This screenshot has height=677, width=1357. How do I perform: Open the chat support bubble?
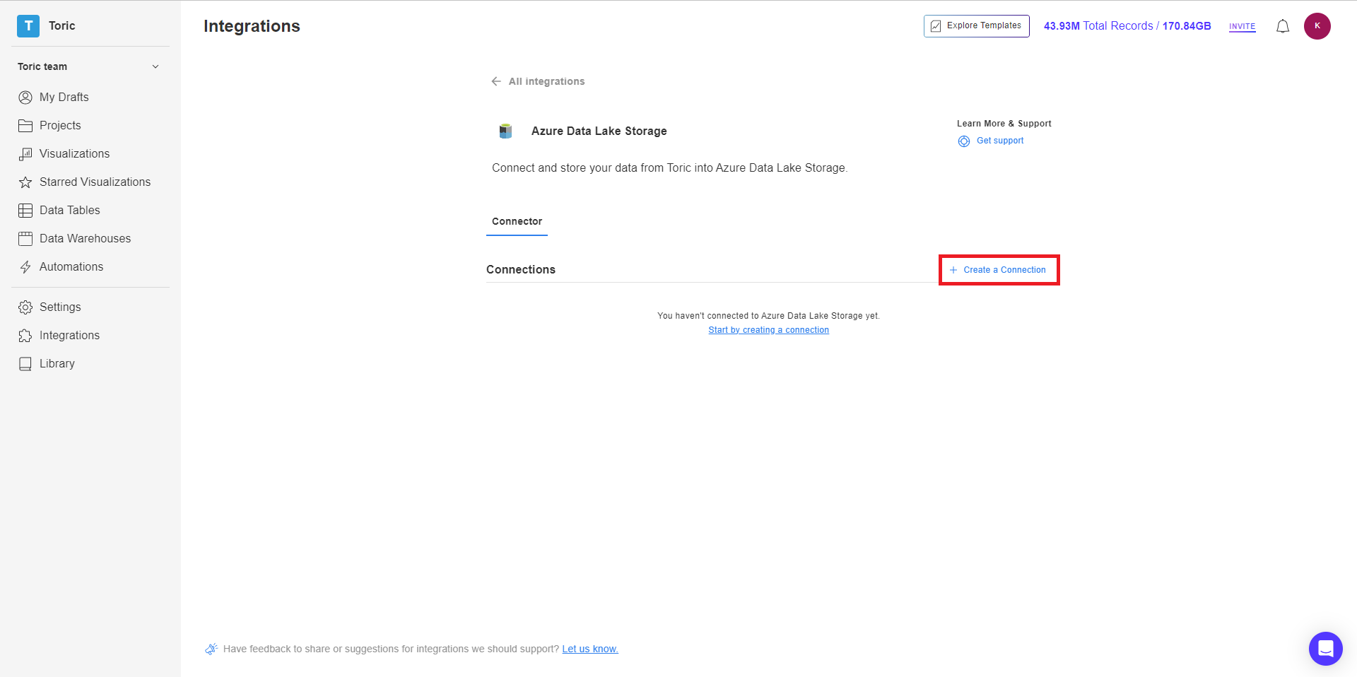(1325, 648)
